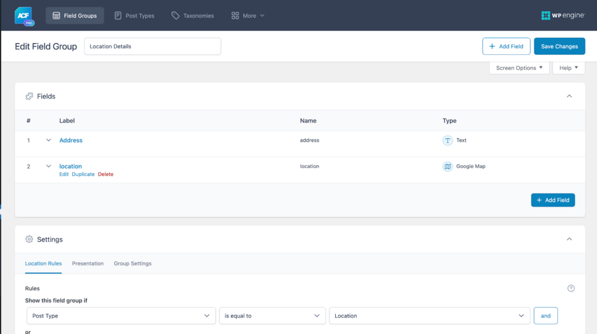Switch to the Presentation tab
Image resolution: width=597 pixels, height=334 pixels.
point(88,263)
